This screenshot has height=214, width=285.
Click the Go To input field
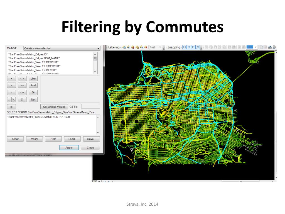point(90,106)
